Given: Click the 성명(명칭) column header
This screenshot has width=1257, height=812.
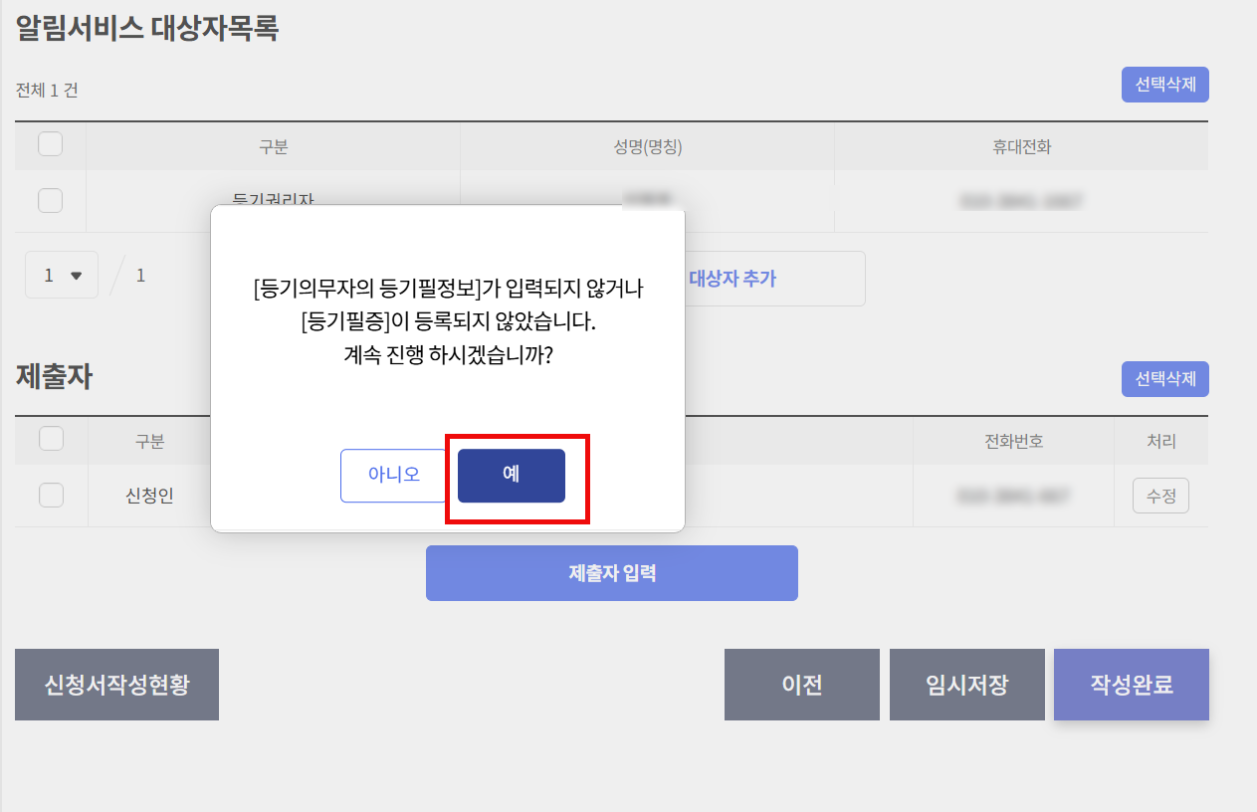Looking at the screenshot, I should pyautogui.click(x=647, y=147).
